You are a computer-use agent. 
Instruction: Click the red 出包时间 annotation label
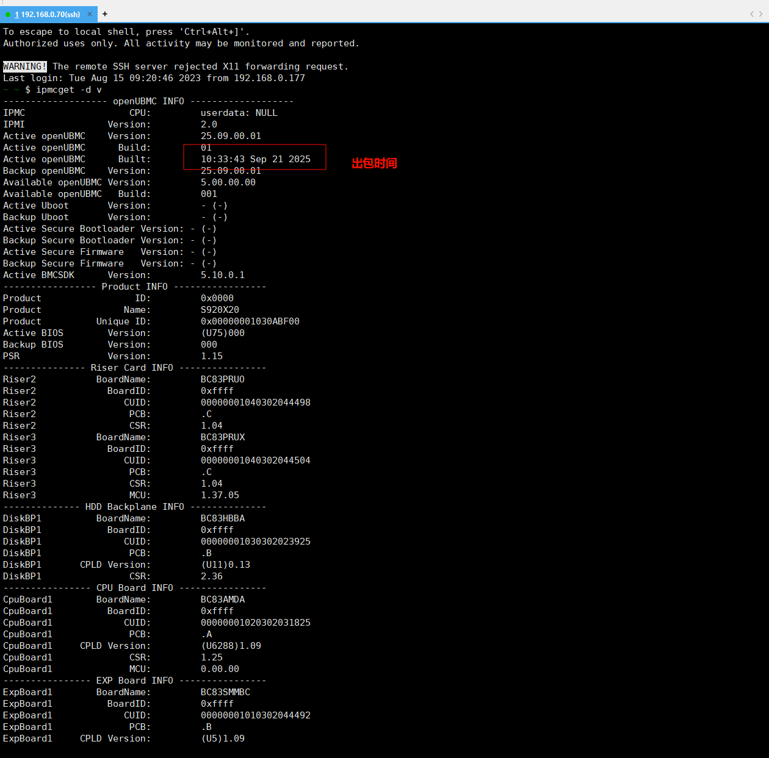pos(374,163)
